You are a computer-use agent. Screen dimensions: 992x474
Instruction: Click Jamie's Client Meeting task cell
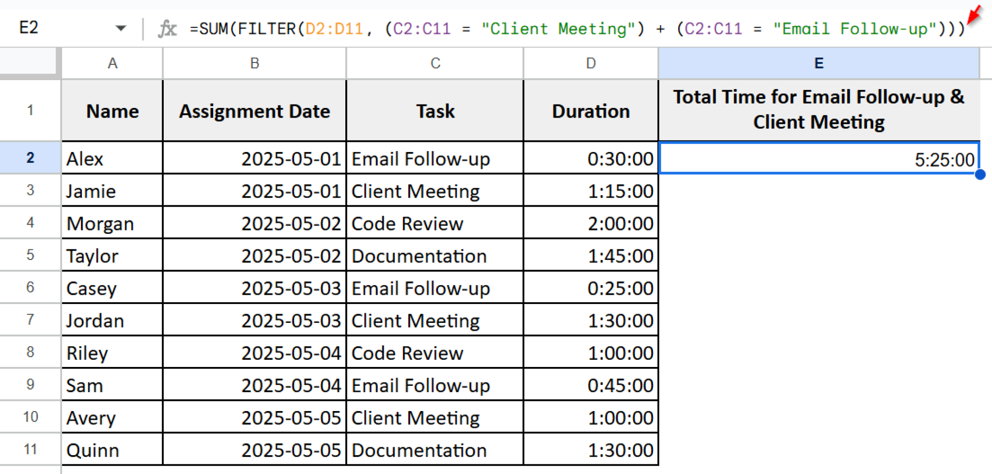click(434, 191)
